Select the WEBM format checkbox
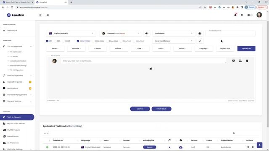 coord(63,41)
